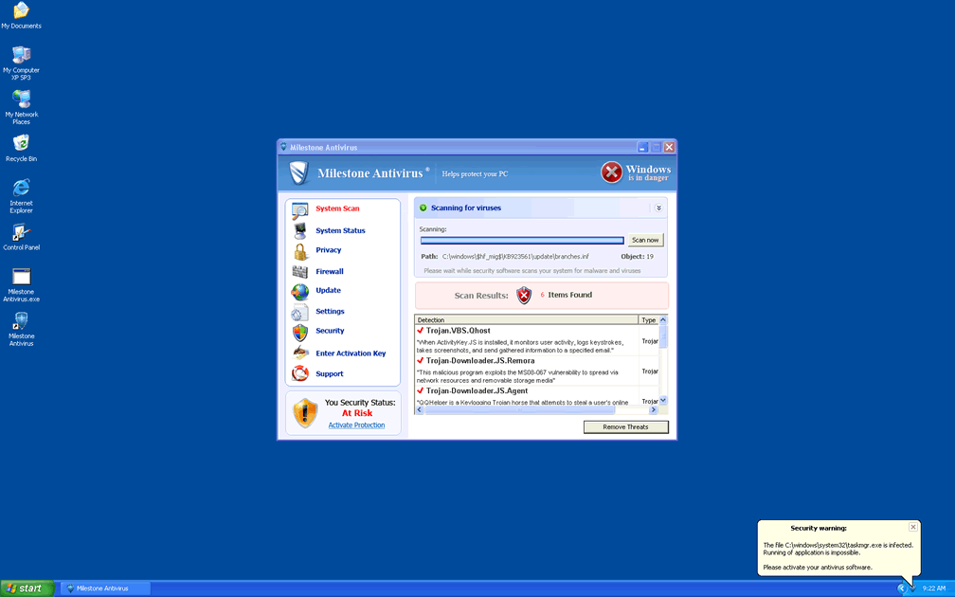This screenshot has width=955, height=597.
Task: Click the scanning progress bar
Action: tap(522, 241)
